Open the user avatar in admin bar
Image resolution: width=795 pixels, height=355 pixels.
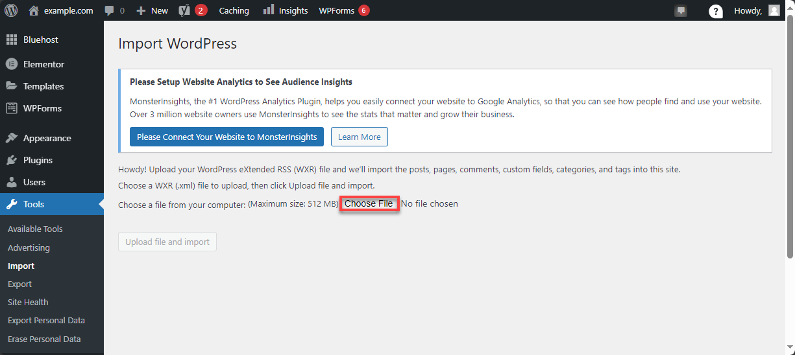click(774, 10)
